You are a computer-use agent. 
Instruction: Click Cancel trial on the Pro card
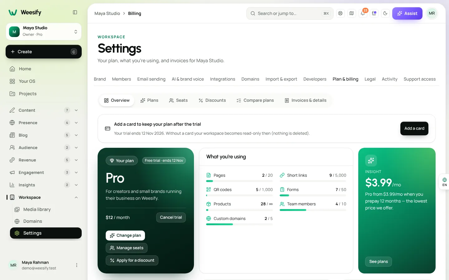171,217
